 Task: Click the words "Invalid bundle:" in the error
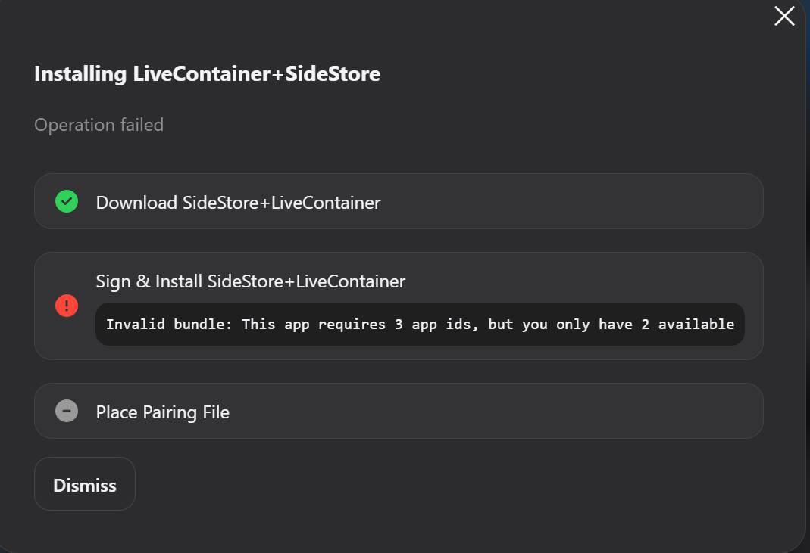tap(169, 325)
